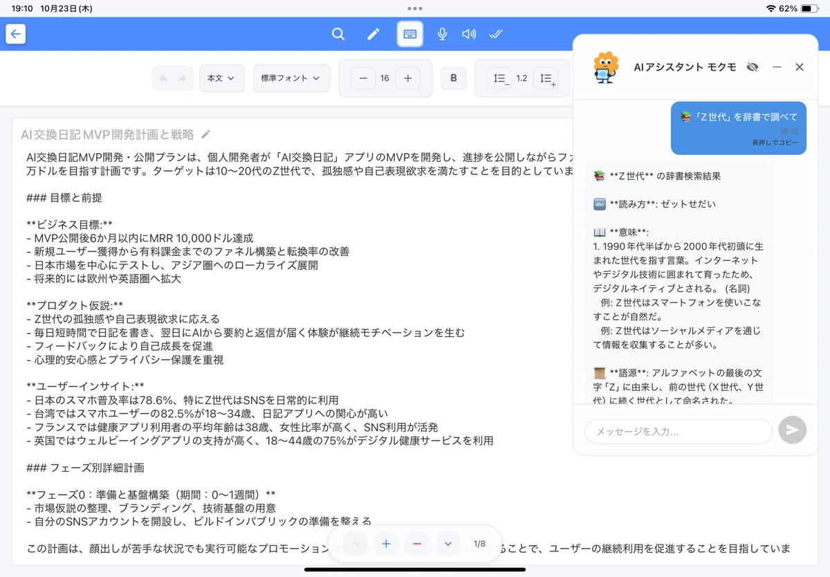Decrease font size with minus button
This screenshot has width=830, height=577.
tap(363, 78)
